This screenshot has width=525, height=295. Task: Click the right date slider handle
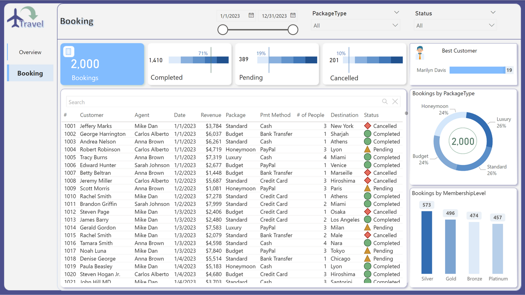click(293, 30)
